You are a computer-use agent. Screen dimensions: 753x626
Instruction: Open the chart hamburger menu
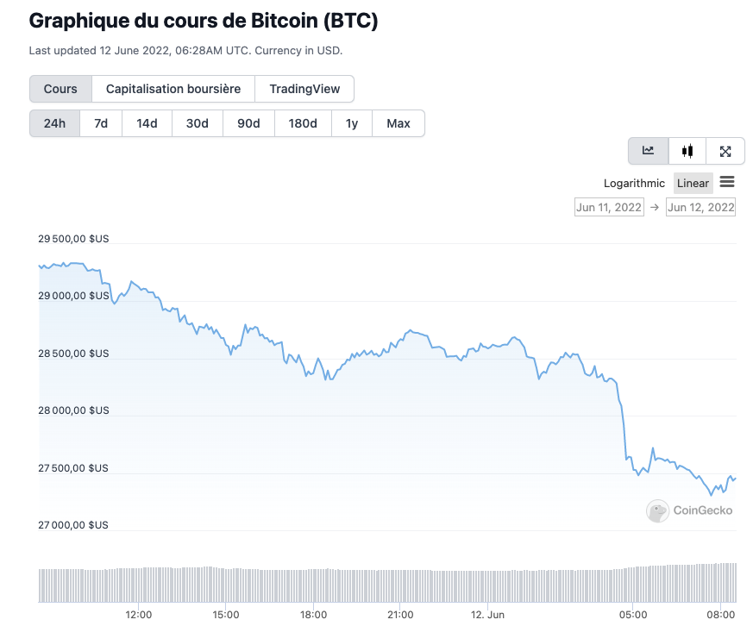(726, 182)
